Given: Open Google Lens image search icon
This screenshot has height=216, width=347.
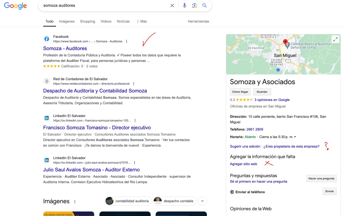Looking at the screenshot, I should (194, 6).
